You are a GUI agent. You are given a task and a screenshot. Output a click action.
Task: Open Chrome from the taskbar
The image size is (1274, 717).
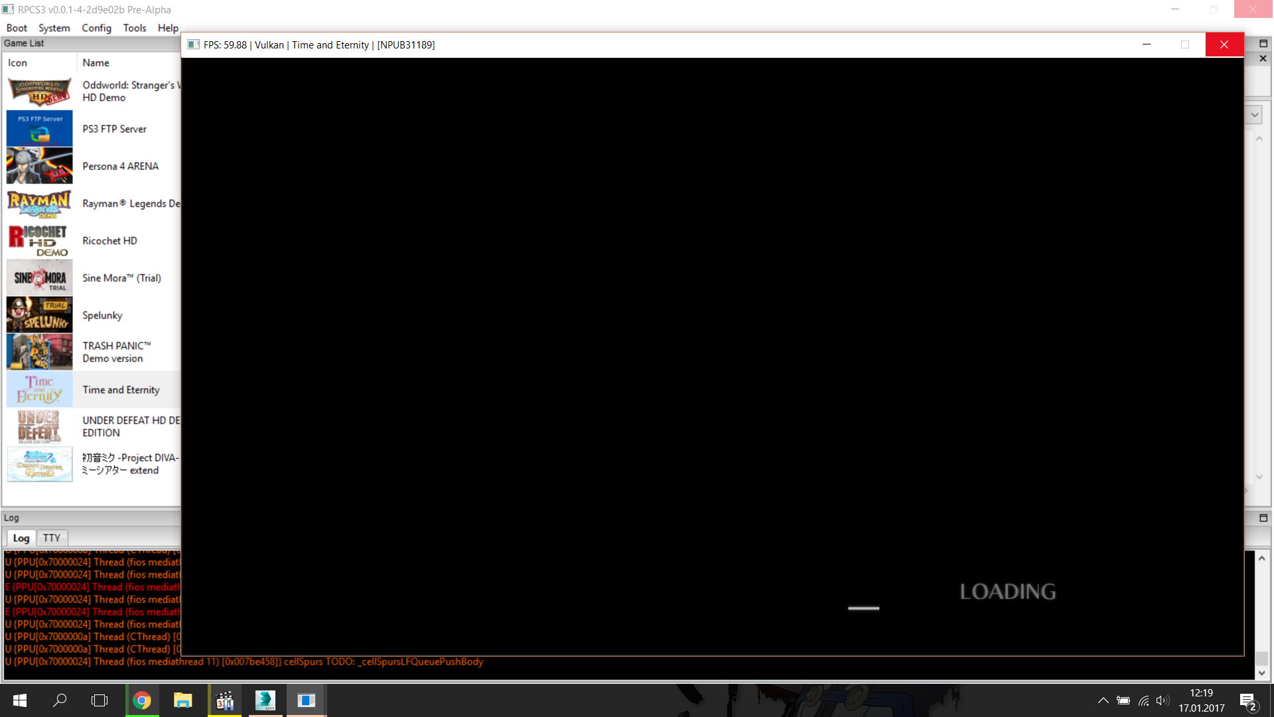point(142,700)
